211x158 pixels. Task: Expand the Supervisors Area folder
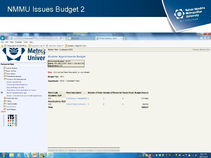click(x=5, y=98)
